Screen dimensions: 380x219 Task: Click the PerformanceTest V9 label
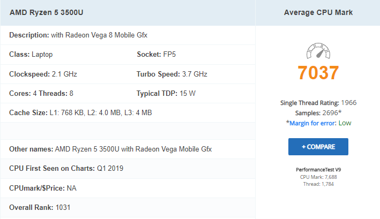pos(318,170)
